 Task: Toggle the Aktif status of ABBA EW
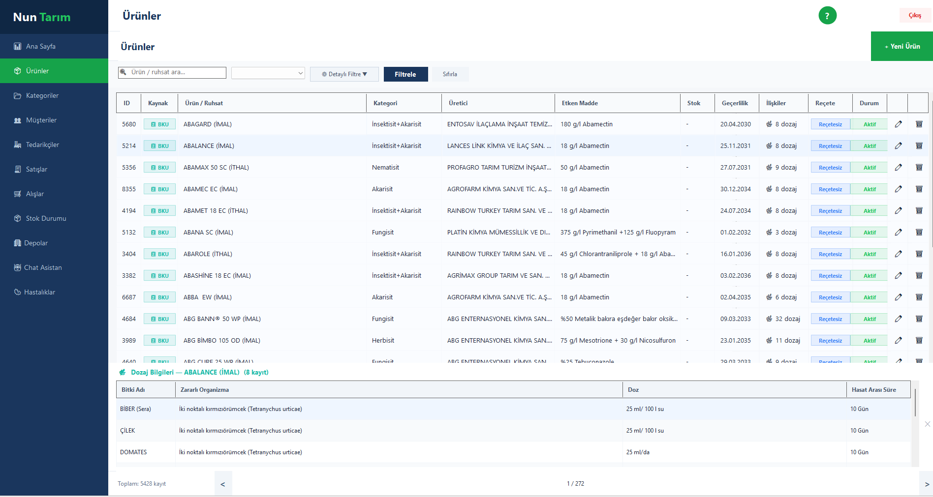tap(869, 297)
